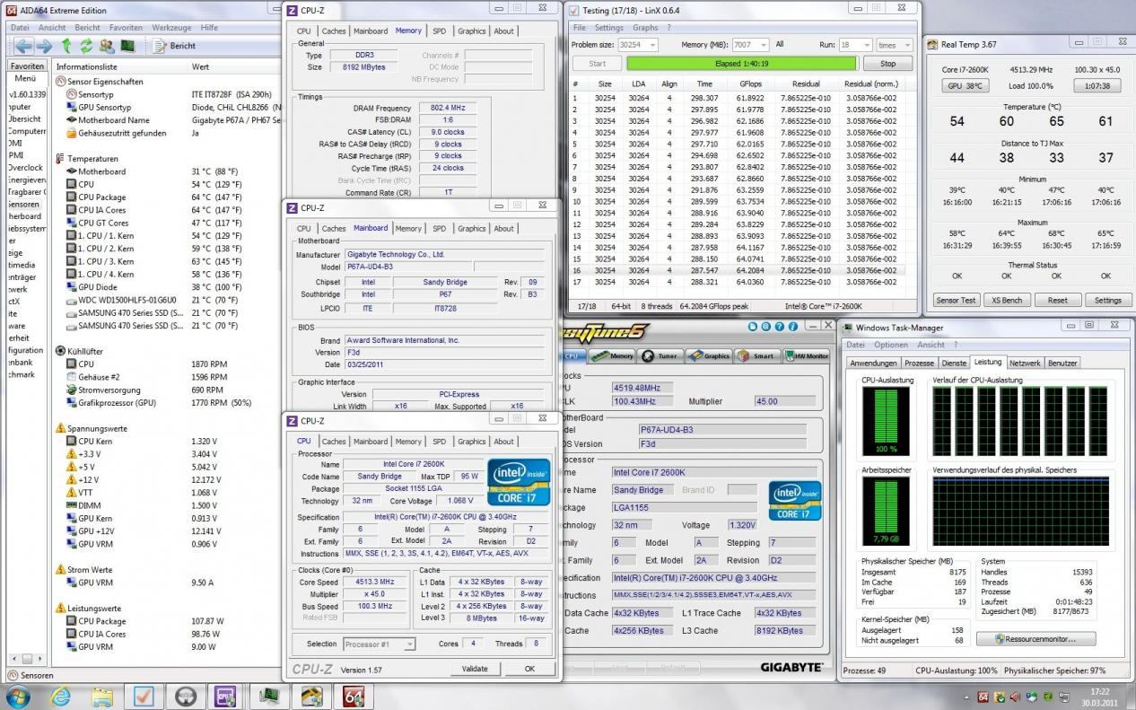Click Task-Manager green icon in taskbar
The image size is (1136, 710).
pos(269,696)
